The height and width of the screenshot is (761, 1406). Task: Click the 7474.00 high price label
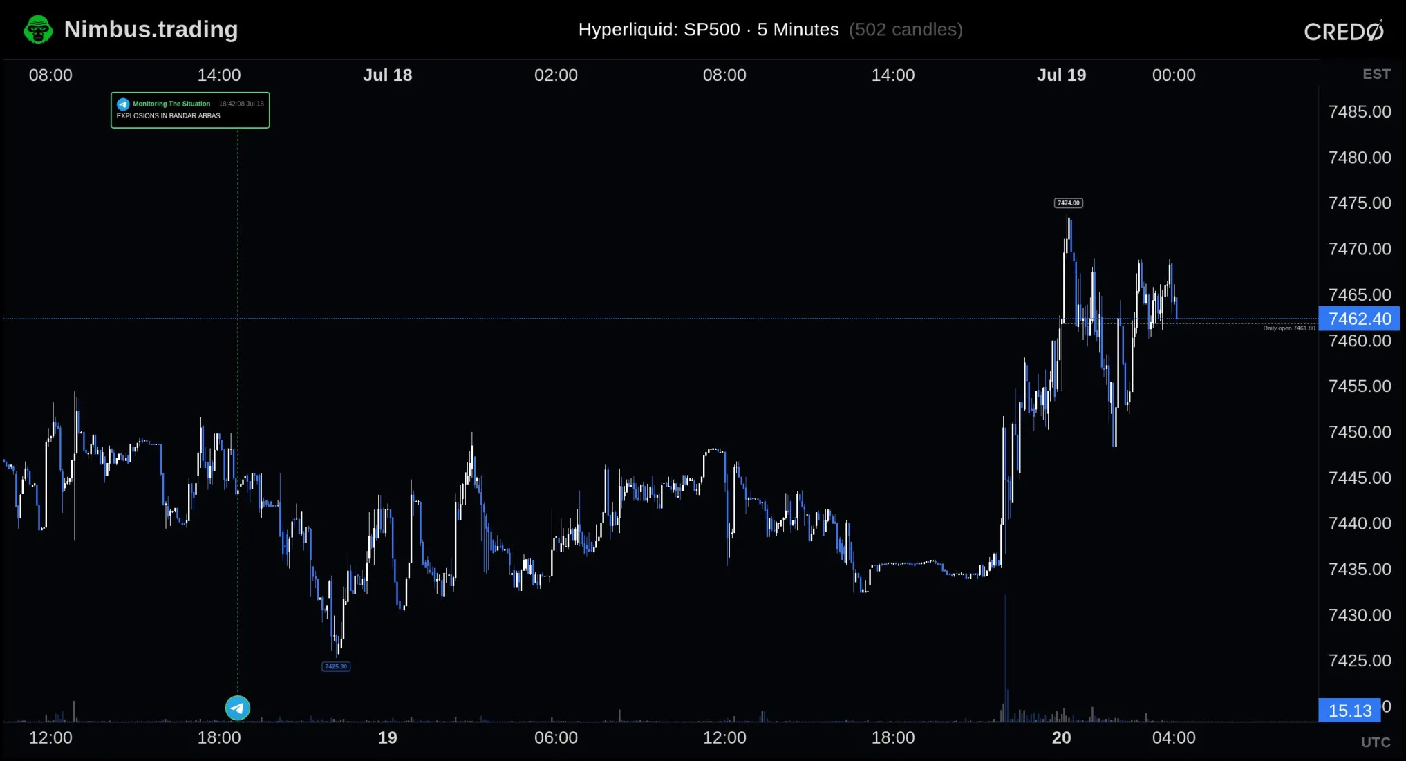coord(1068,203)
